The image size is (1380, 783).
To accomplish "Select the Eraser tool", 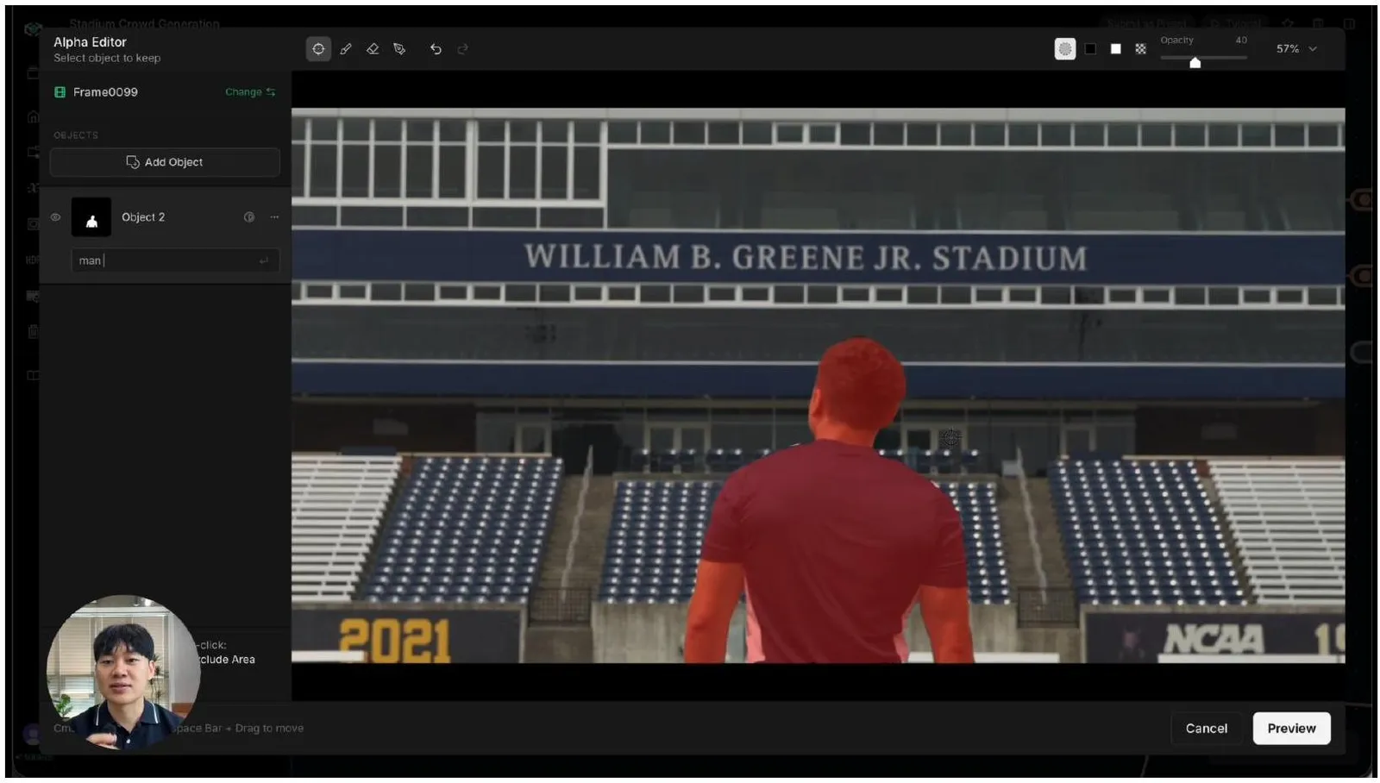I will pos(373,49).
